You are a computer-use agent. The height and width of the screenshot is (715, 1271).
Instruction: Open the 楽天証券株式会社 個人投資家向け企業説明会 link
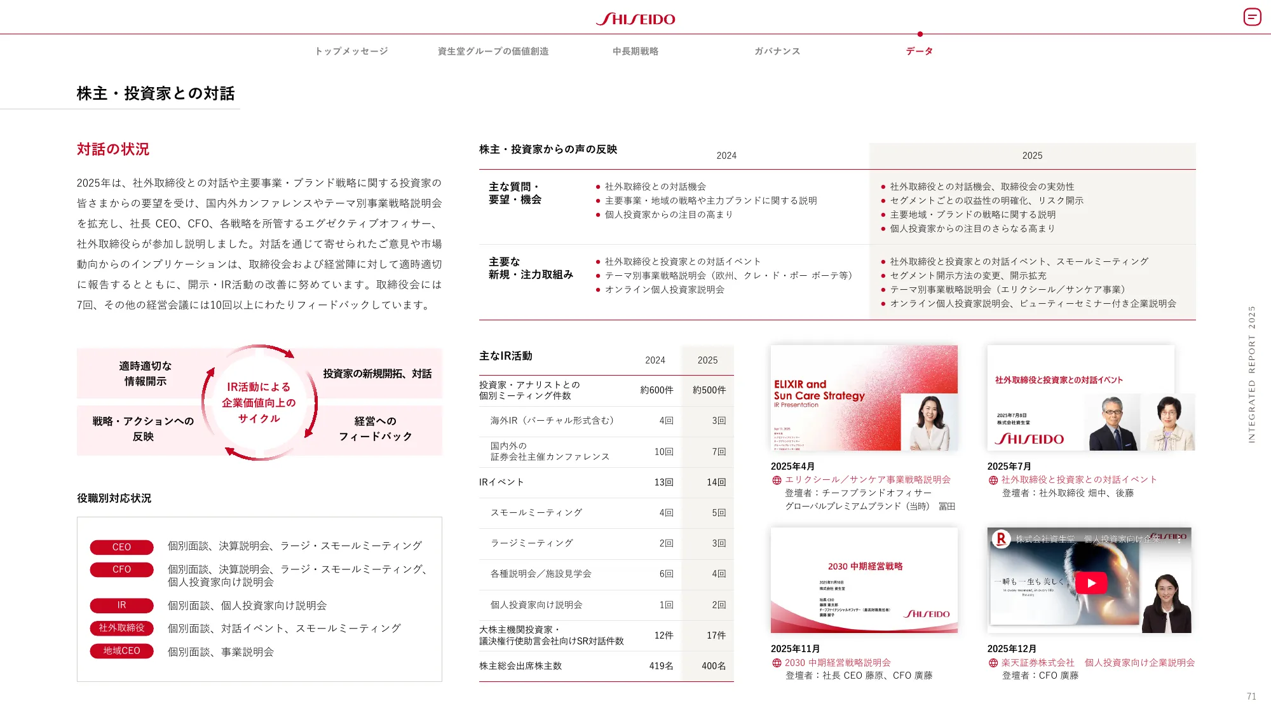pyautogui.click(x=1098, y=663)
